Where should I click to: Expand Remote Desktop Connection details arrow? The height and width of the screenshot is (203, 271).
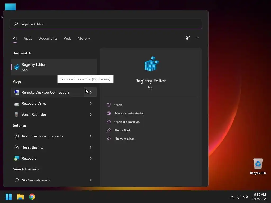coord(91,92)
